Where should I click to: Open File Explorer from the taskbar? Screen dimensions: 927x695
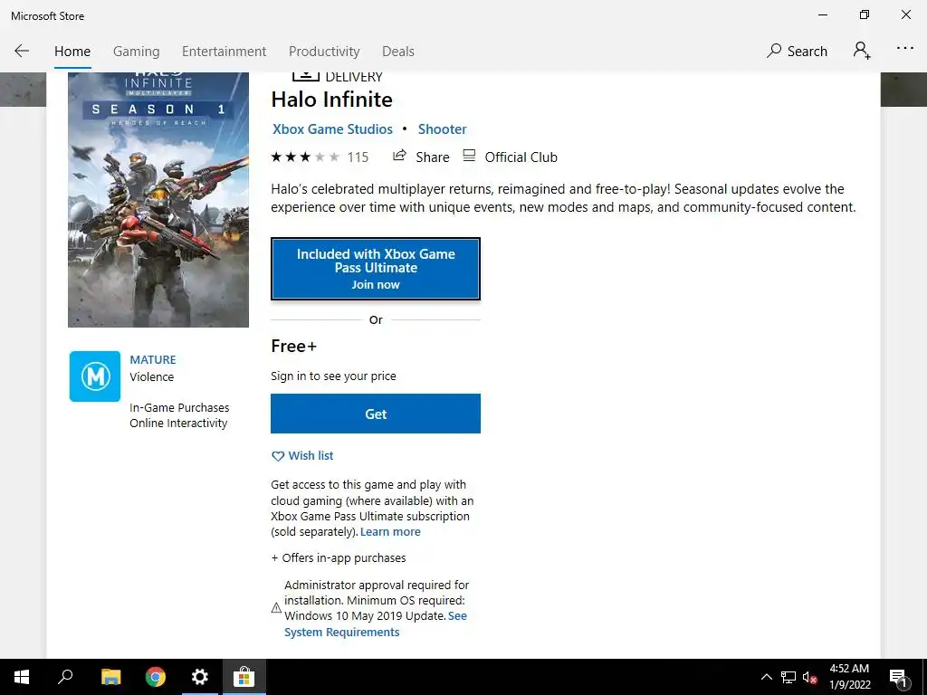click(110, 677)
